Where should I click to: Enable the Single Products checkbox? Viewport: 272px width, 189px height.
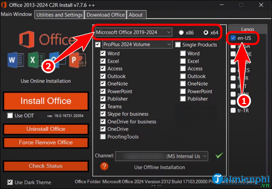coord(178,45)
